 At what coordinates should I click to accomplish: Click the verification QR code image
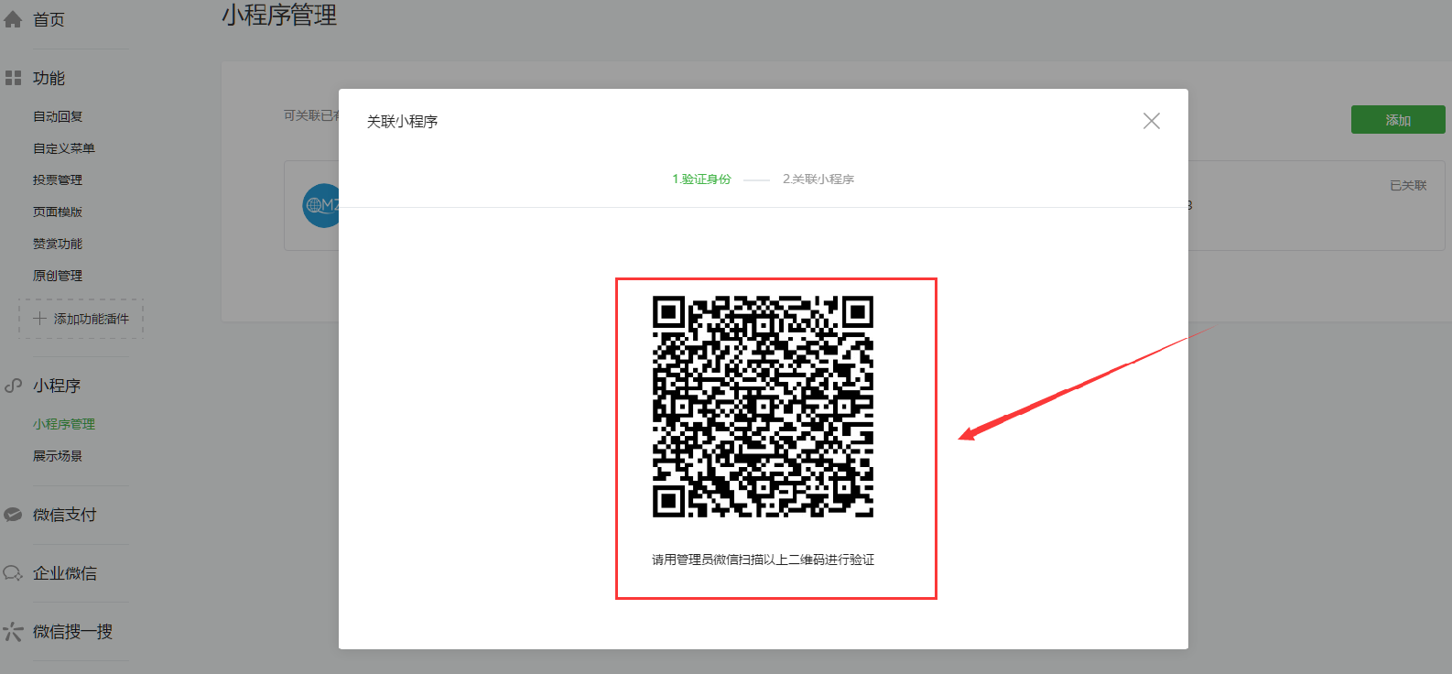point(763,407)
